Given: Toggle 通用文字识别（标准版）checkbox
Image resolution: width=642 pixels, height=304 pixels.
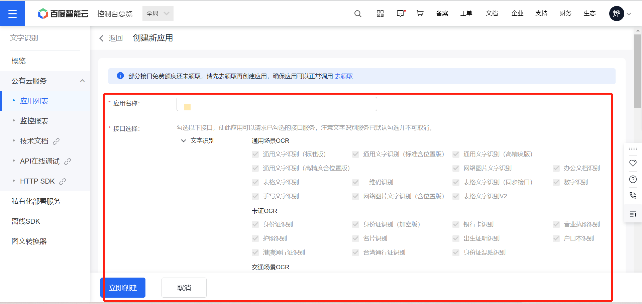Looking at the screenshot, I should coord(255,154).
